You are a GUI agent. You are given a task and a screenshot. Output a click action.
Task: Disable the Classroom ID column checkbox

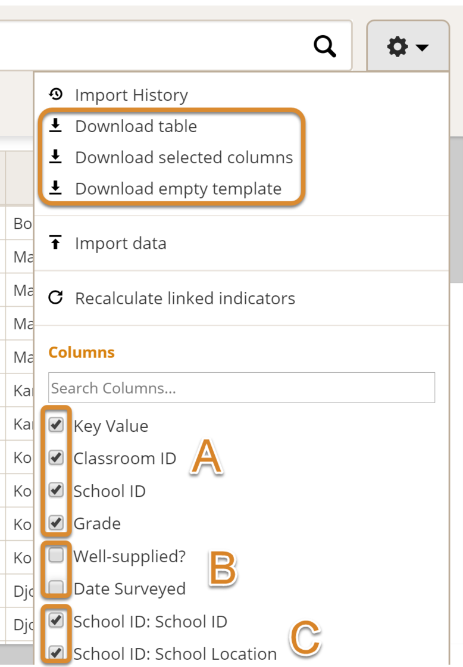coord(57,458)
